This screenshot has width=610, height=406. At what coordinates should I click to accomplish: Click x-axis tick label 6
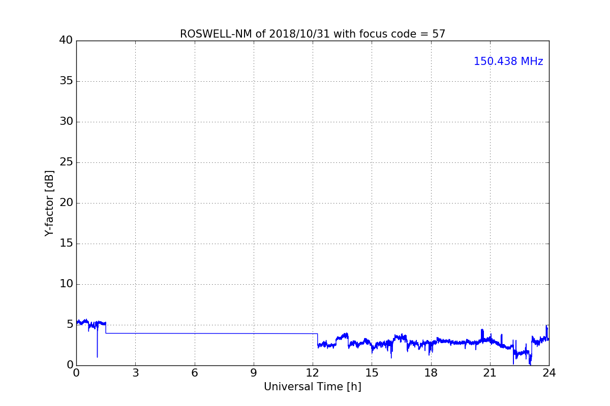coord(194,373)
